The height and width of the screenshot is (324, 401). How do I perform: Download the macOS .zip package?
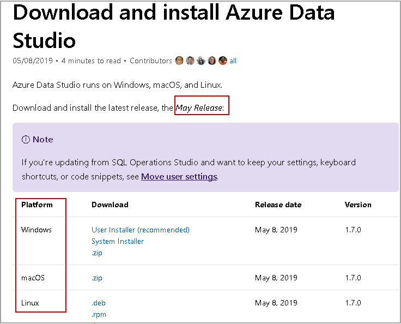(x=97, y=278)
